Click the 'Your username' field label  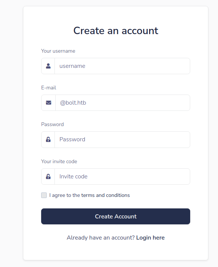(x=58, y=51)
